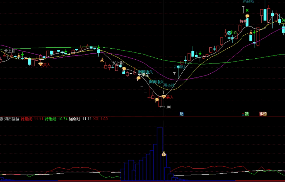Screen dimensions: 285x182
Task: Select the 倒转锤头 label directly above 十字星
Action: (145, 72)
